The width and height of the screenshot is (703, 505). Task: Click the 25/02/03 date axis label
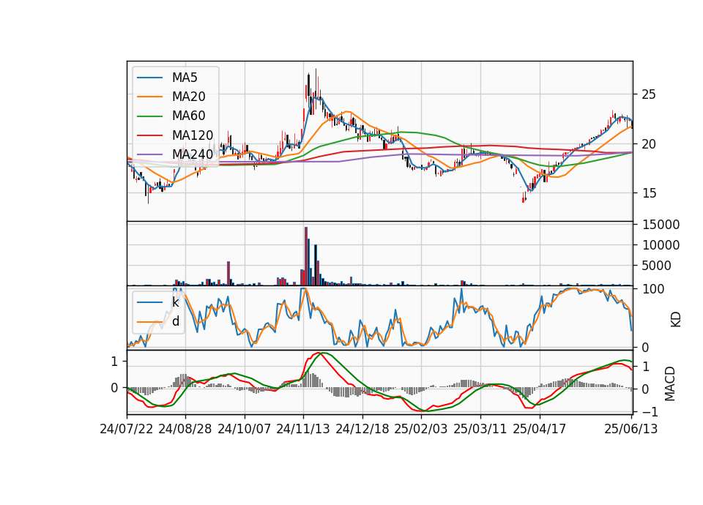click(421, 430)
